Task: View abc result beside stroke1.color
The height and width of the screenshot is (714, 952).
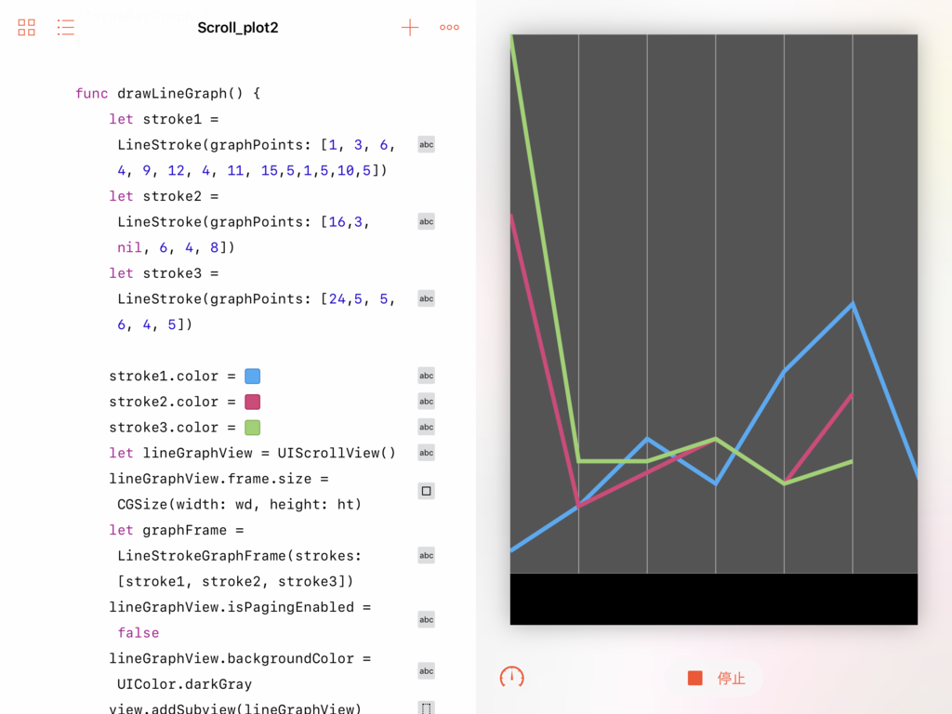Action: pos(426,376)
